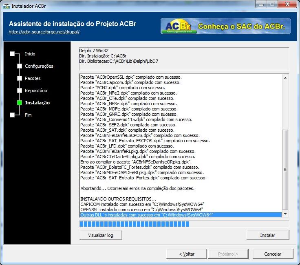The height and width of the screenshot is (265, 300).
Task: Select the ACBr_NFSe.dpk log line
Action: point(181,104)
